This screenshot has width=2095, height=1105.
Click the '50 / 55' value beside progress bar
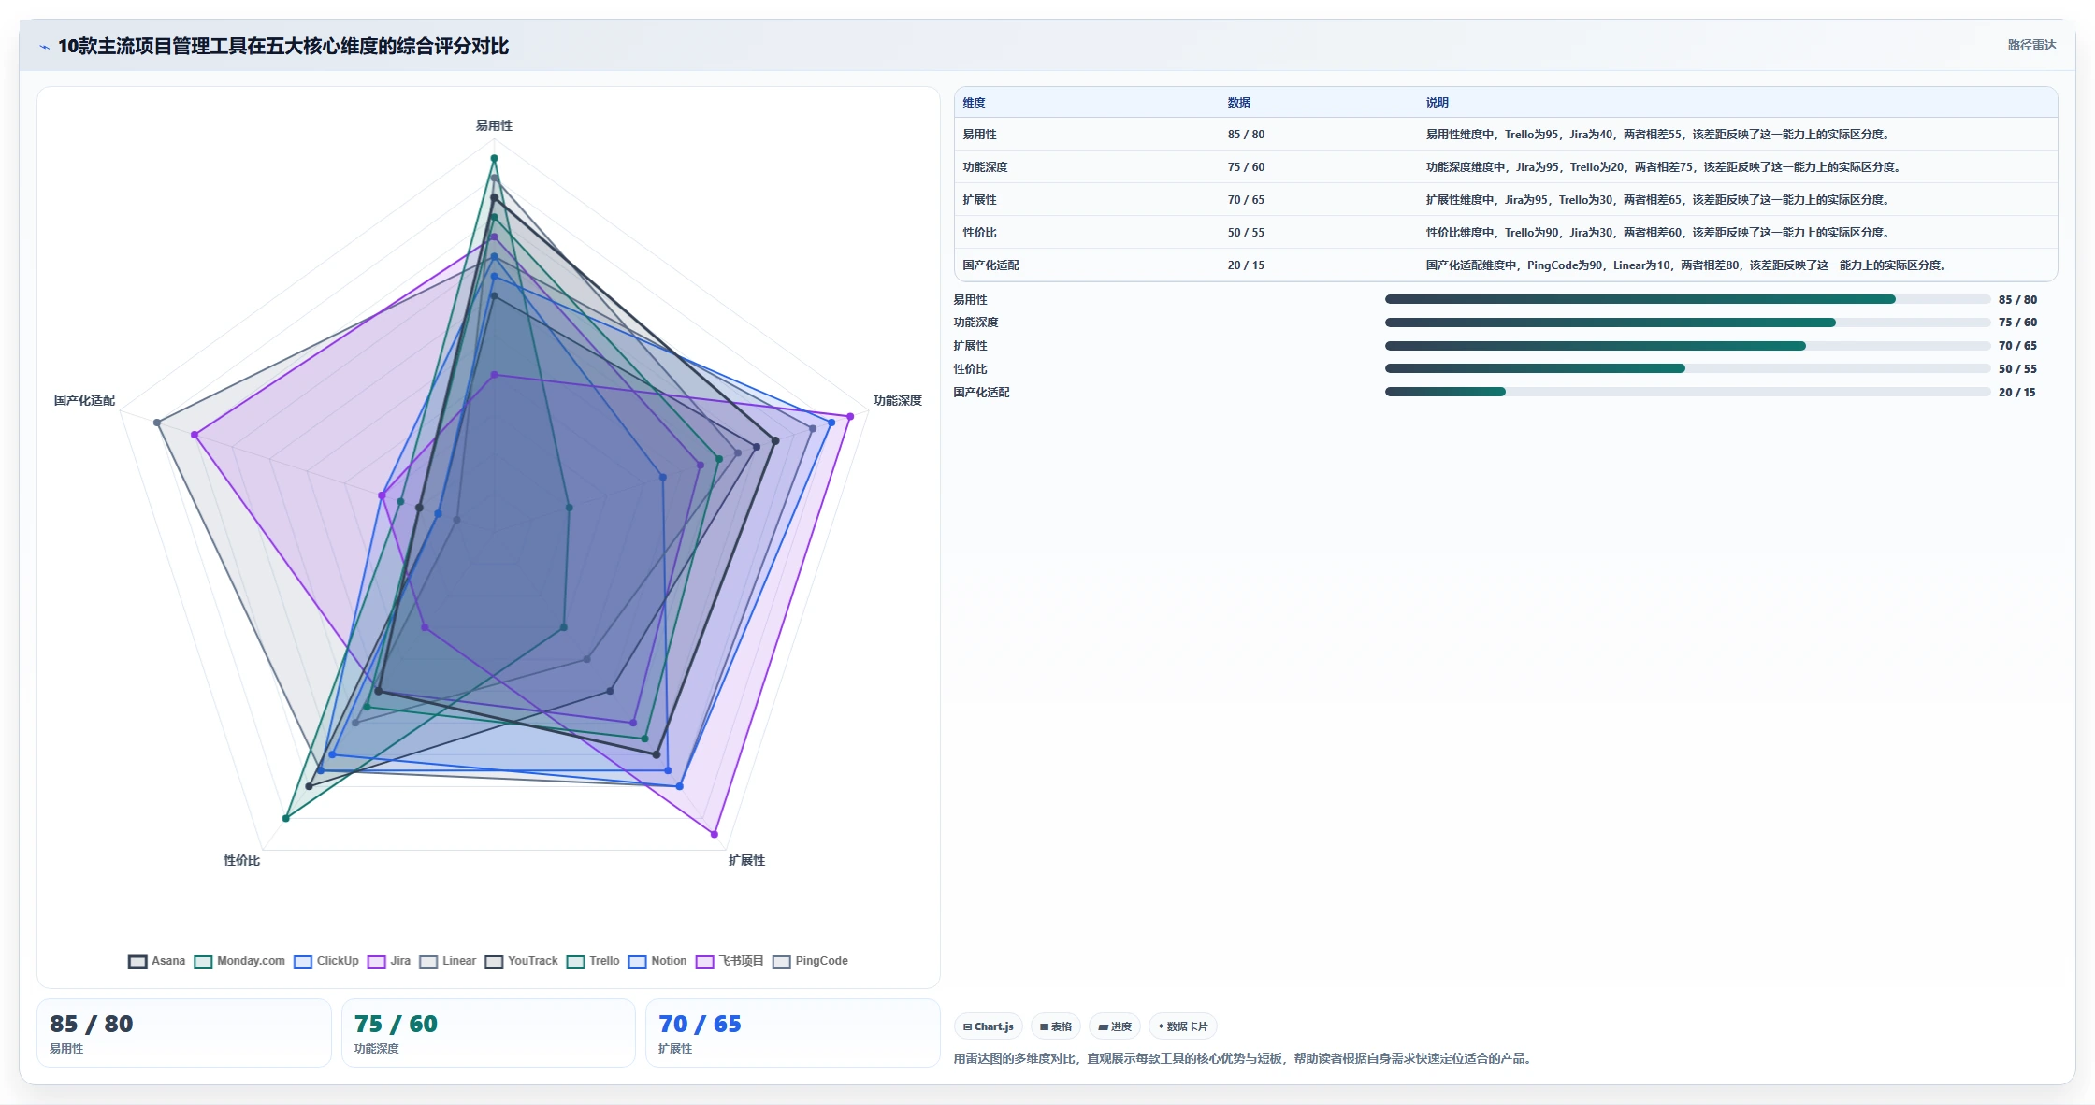(2017, 369)
